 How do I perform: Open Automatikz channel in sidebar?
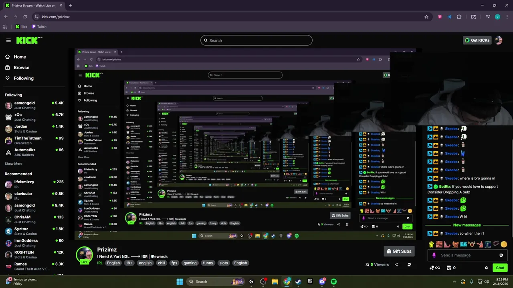34,152
